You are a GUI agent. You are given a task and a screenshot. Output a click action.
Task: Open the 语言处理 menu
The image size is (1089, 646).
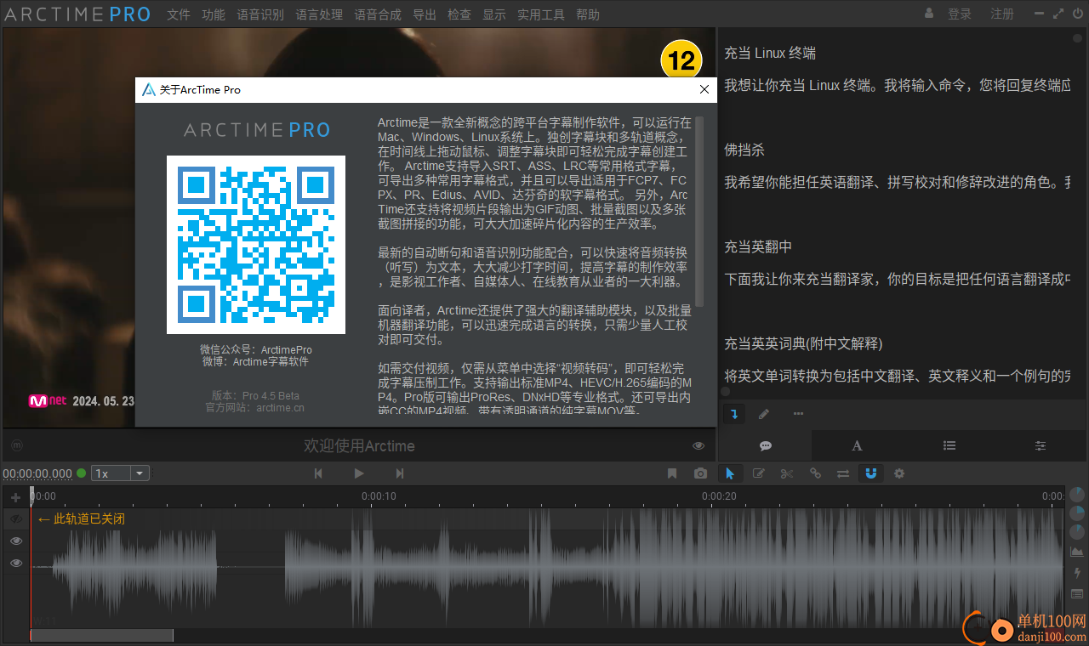(x=319, y=14)
